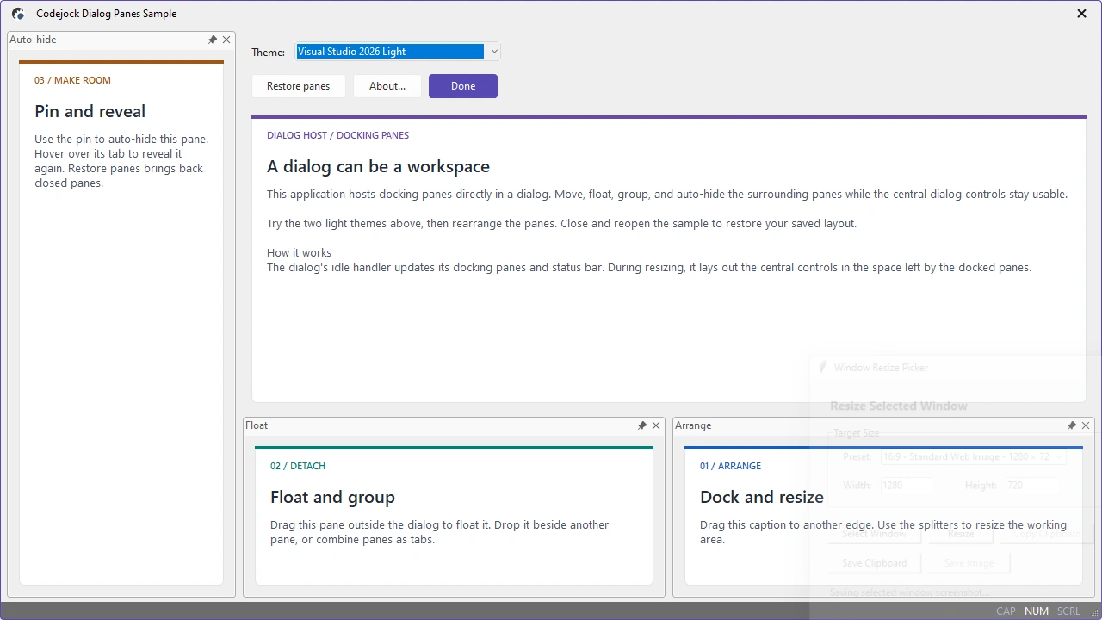This screenshot has height=620, width=1102.
Task: Toggle the Float pane pushpin icon
Action: tap(642, 425)
